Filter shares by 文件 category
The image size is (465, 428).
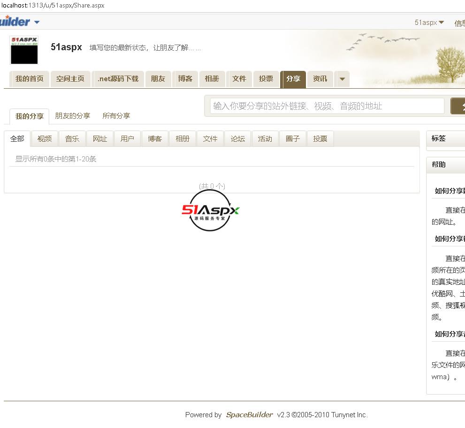tap(210, 138)
